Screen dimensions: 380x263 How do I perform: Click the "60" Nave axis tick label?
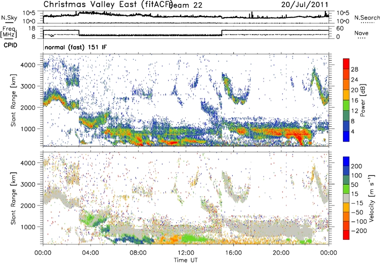pos(340,28)
